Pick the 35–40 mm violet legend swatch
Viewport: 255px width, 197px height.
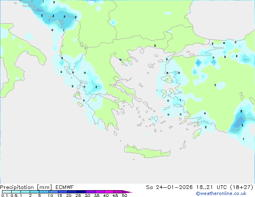[x=99, y=192]
